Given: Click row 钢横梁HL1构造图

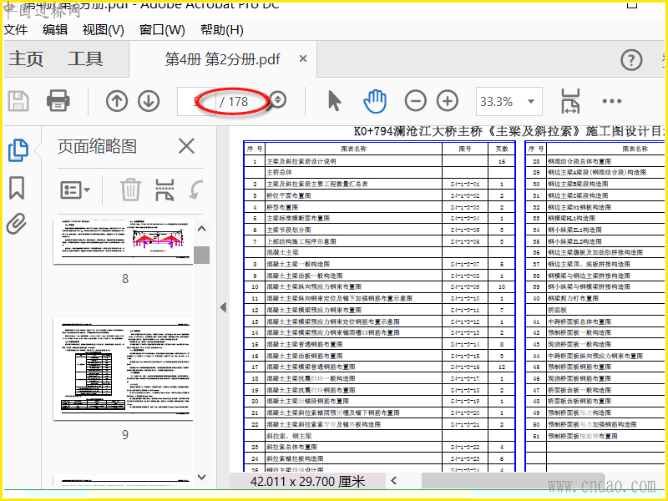Looking at the screenshot, I should click(595, 218).
